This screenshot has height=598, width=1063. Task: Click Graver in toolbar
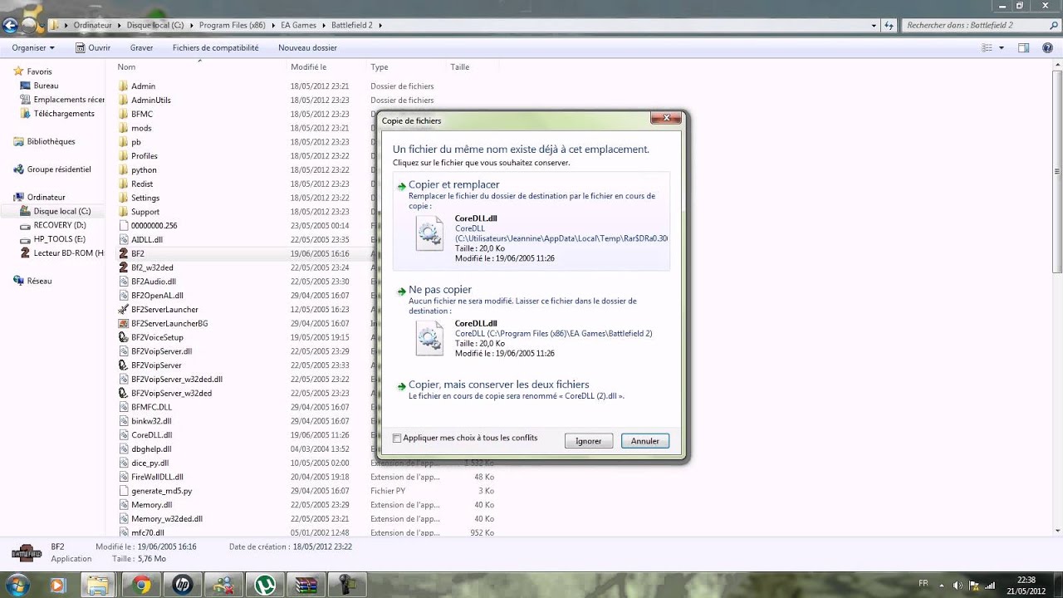[141, 48]
